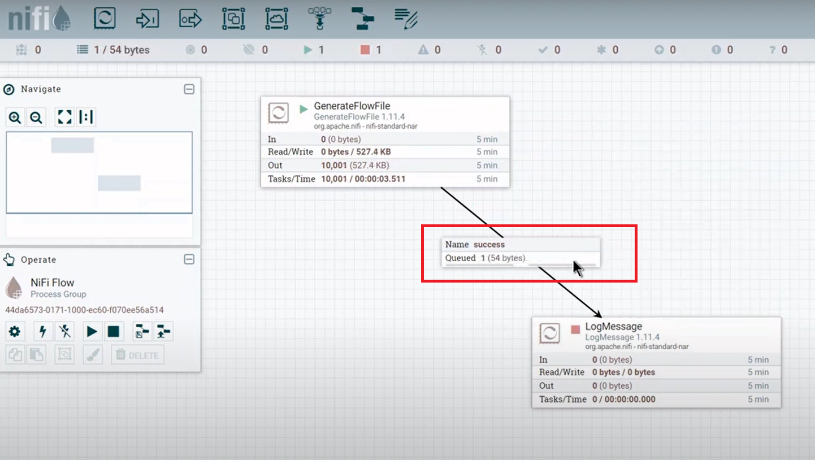Select the Remote Process Group toolbar icon
This screenshot has height=460, width=815.
pyautogui.click(x=276, y=19)
